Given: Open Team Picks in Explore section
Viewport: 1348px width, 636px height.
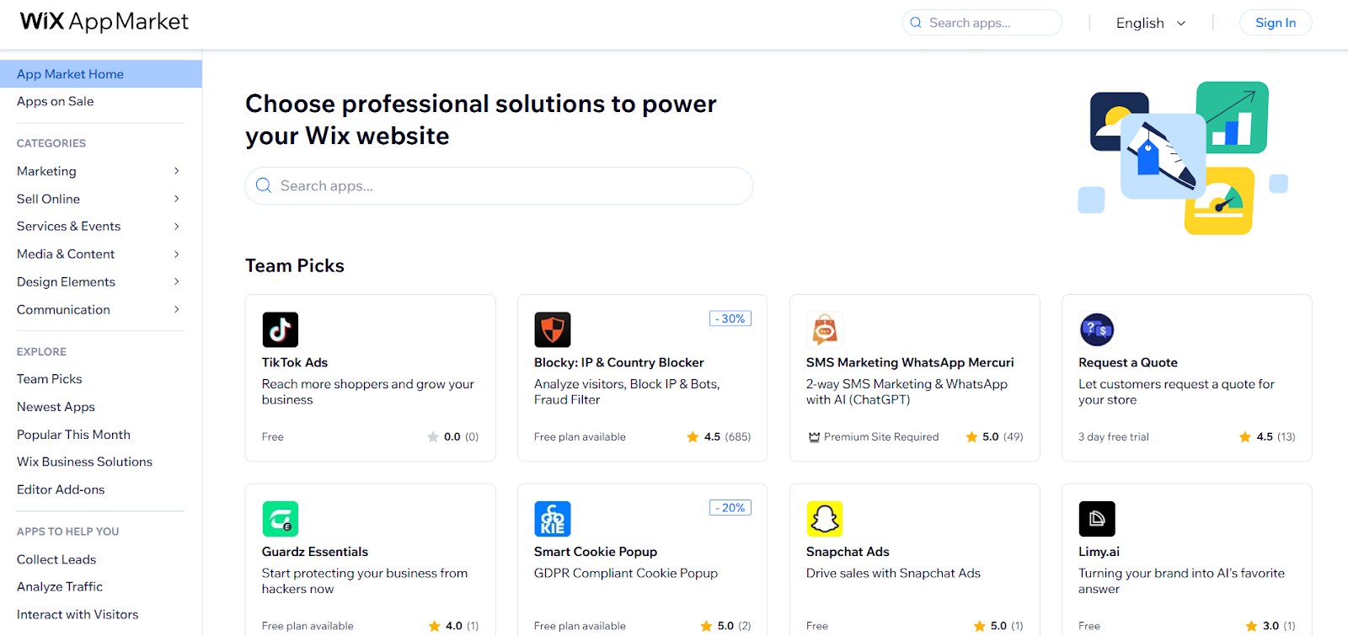Looking at the screenshot, I should (50, 379).
